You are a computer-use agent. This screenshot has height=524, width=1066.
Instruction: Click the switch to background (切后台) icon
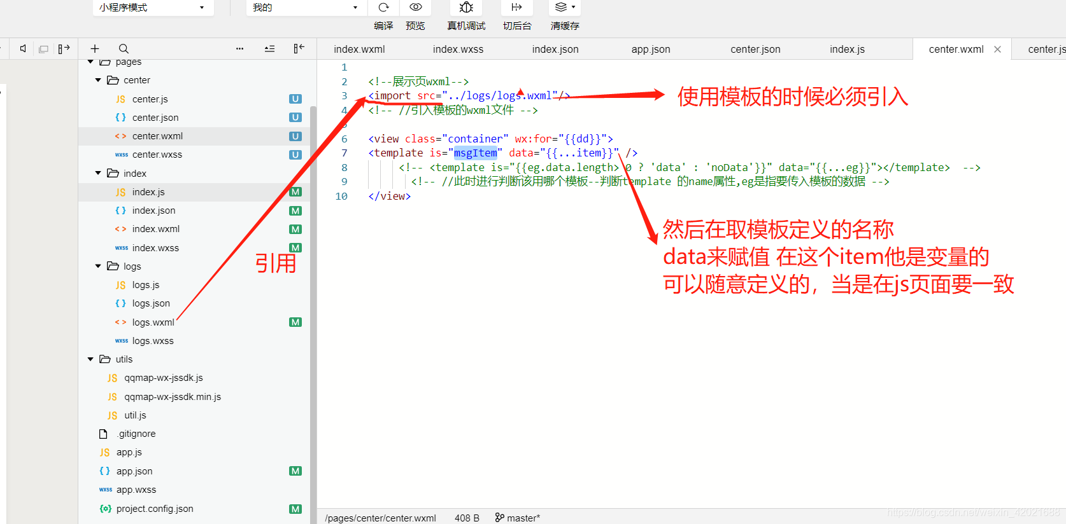516,7
